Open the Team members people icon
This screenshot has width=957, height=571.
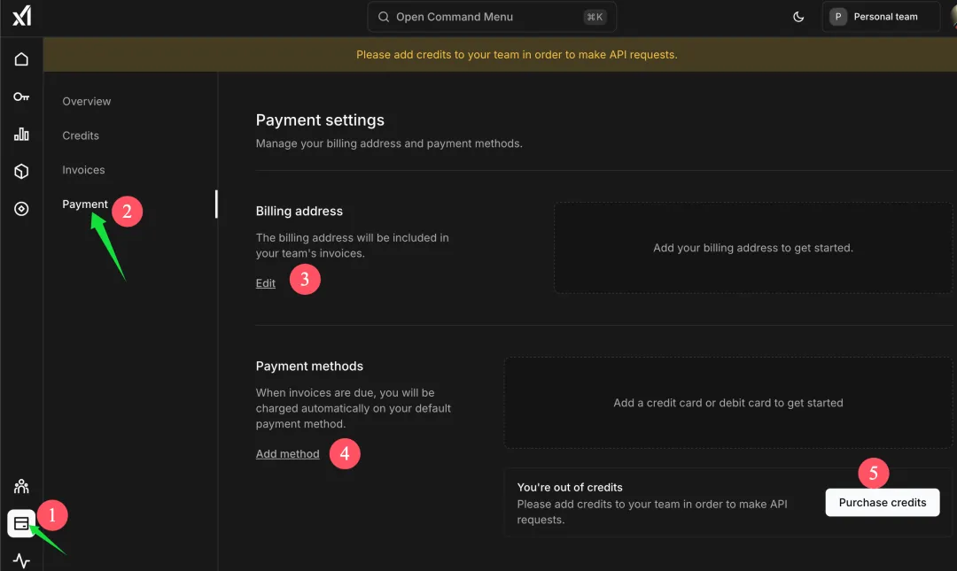coord(21,486)
